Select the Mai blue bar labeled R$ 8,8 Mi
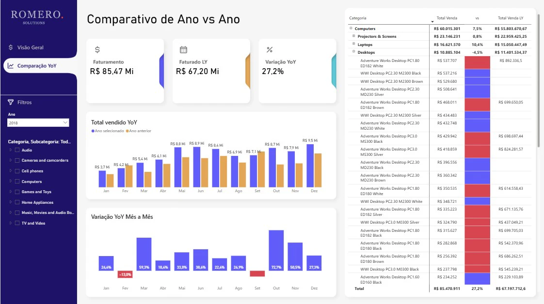The height and width of the screenshot is (304, 544). coord(177,167)
